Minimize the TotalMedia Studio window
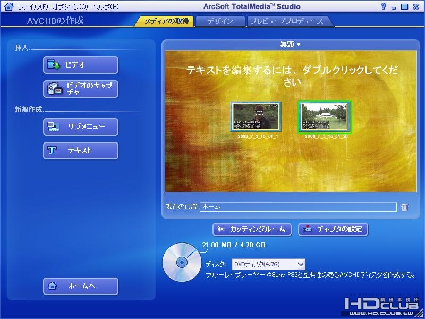 click(x=394, y=7)
